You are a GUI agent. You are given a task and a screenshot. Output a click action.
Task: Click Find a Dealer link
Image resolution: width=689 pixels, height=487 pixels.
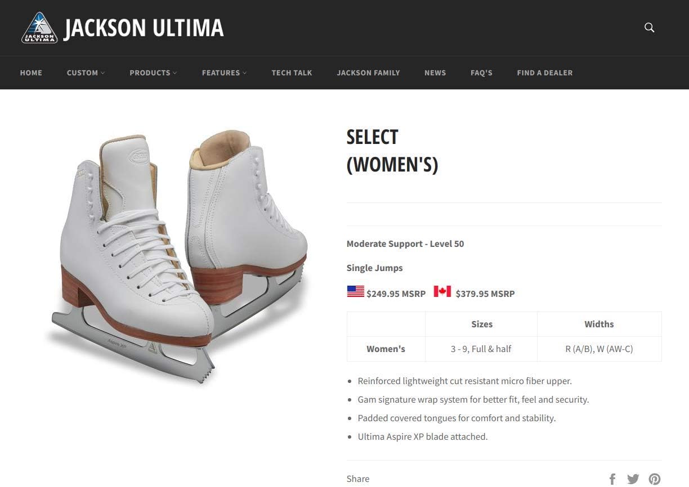click(544, 73)
